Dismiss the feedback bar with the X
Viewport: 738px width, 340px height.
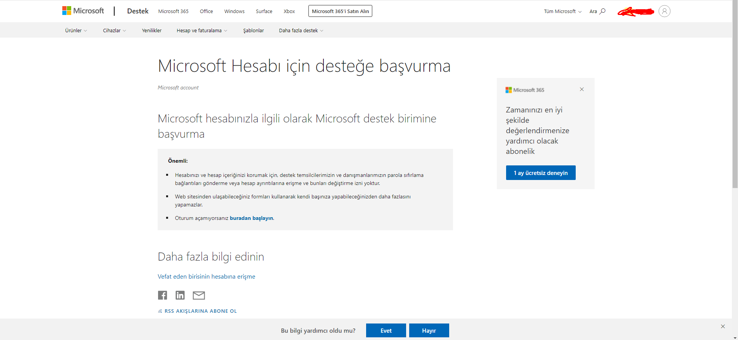click(x=723, y=326)
